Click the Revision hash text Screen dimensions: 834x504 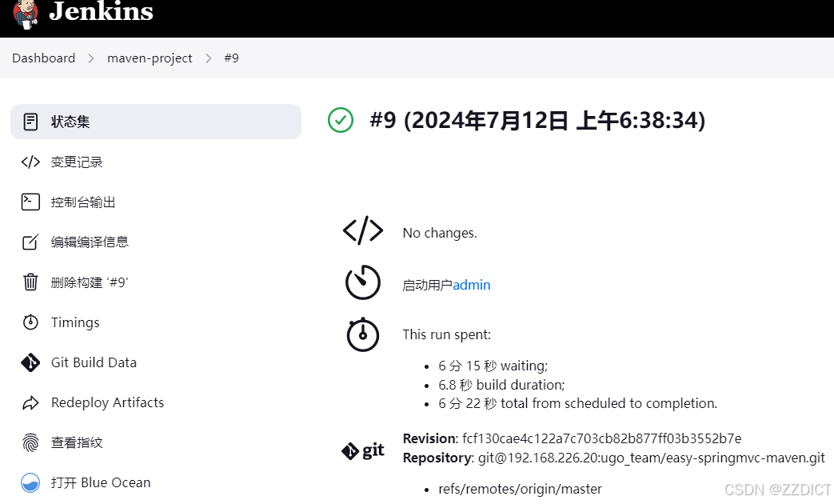pos(601,438)
